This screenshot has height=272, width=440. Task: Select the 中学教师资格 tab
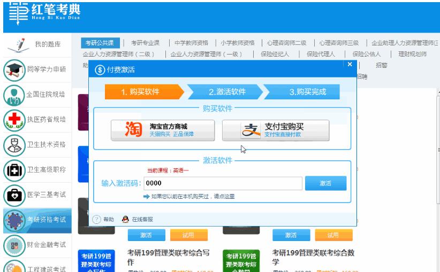[x=192, y=43]
